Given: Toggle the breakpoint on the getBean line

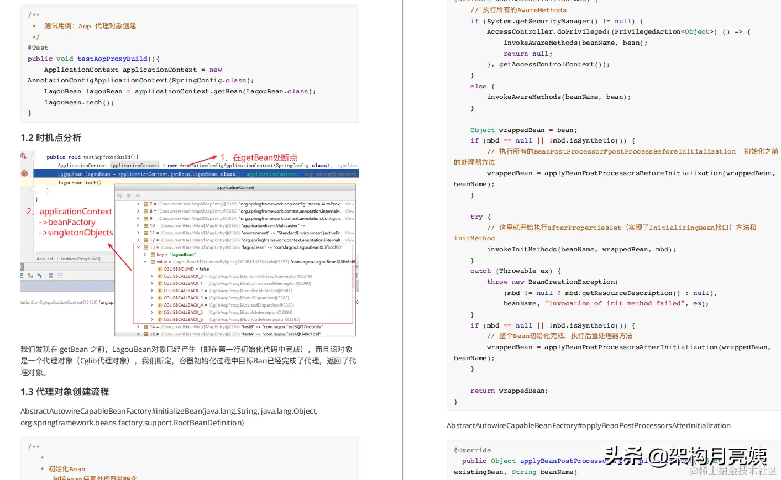Looking at the screenshot, I should point(24,173).
